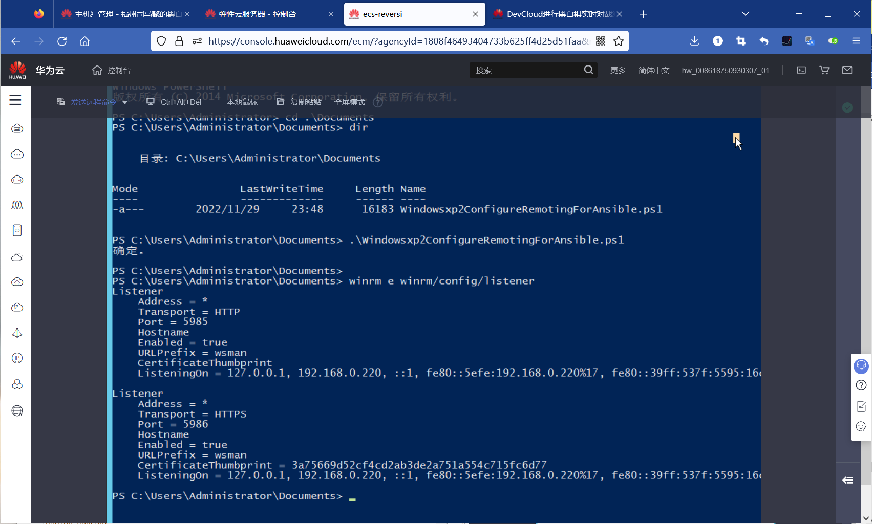Open the shopping cart icon
Viewport: 872px width, 524px height.
[824, 70]
